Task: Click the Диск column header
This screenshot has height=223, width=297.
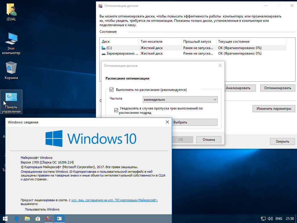Action: (119, 42)
